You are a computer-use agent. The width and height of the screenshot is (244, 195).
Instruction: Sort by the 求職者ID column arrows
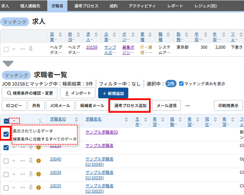[x=76, y=120]
